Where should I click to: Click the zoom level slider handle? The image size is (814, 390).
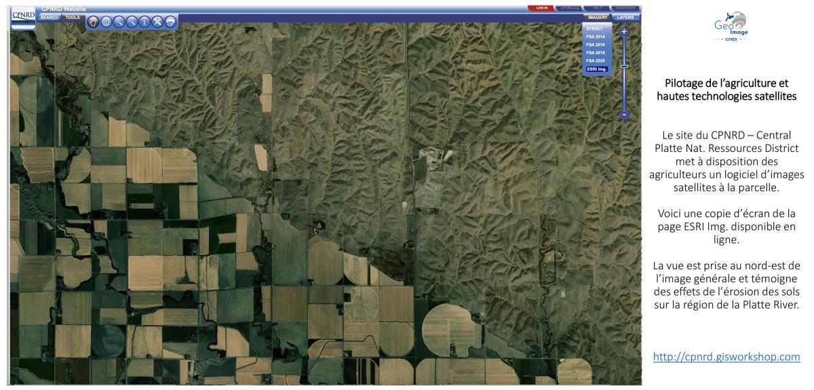624,66
